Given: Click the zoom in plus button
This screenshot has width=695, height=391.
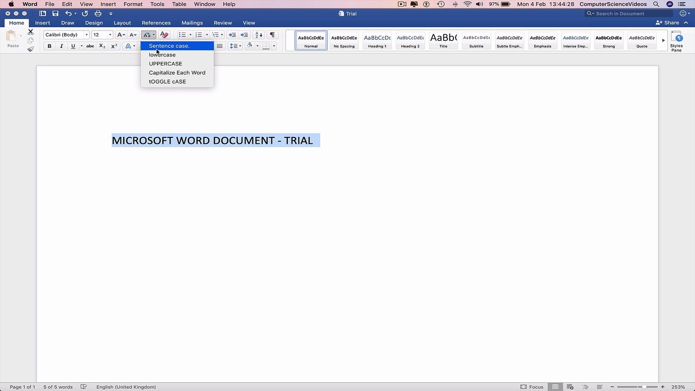Looking at the screenshot, I should (662, 387).
